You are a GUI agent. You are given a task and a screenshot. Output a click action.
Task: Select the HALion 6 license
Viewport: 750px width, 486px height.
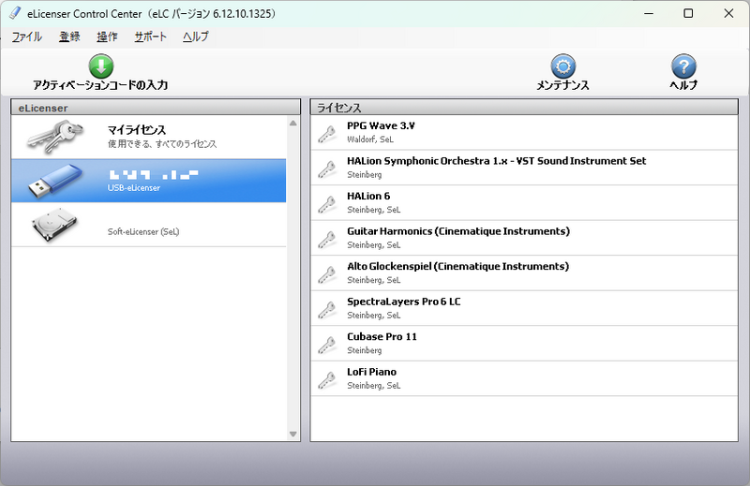click(524, 202)
